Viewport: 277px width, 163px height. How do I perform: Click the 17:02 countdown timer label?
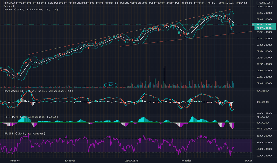click(x=265, y=28)
